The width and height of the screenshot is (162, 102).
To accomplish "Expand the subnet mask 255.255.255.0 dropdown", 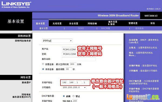I will click(74, 87).
